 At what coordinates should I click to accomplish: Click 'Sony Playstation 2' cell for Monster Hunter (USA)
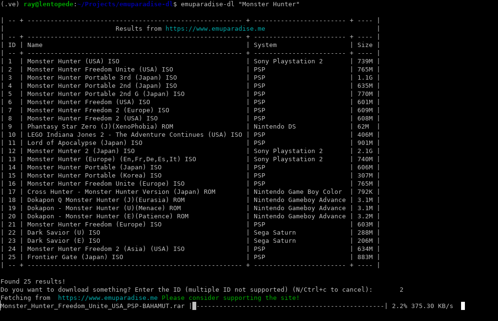coord(288,61)
